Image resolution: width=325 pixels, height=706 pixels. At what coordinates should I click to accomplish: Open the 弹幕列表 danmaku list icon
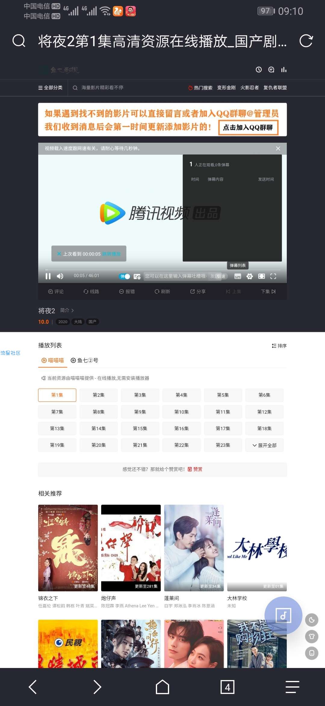click(238, 276)
